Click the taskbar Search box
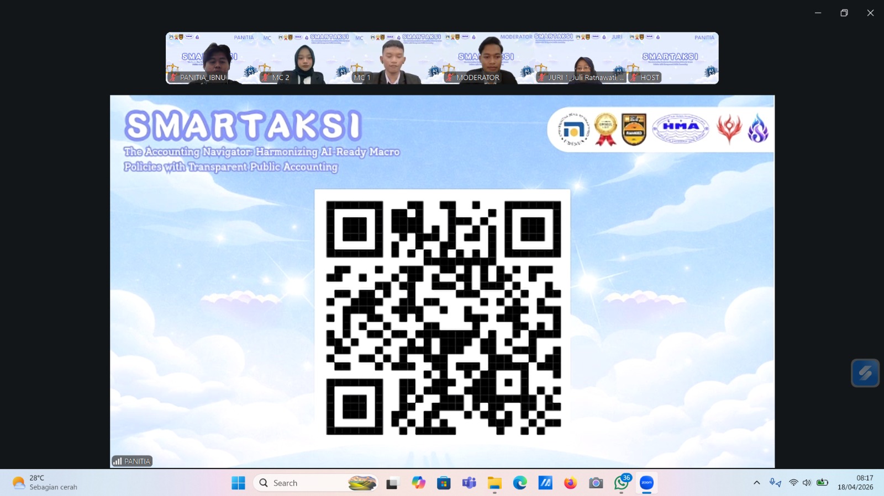 point(315,483)
